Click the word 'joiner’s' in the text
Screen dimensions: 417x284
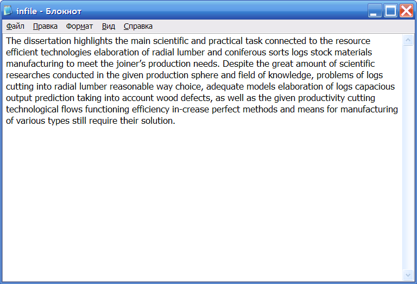[131, 64]
